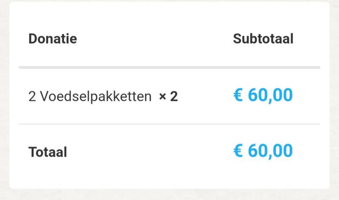The width and height of the screenshot is (339, 200).
Task: Click the Subtotaal column header
Action: coord(263,39)
